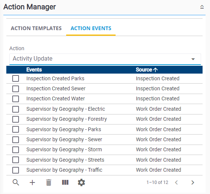Add a new action event with plus icon
Screen dimensions: 210x194
pyautogui.click(x=32, y=182)
